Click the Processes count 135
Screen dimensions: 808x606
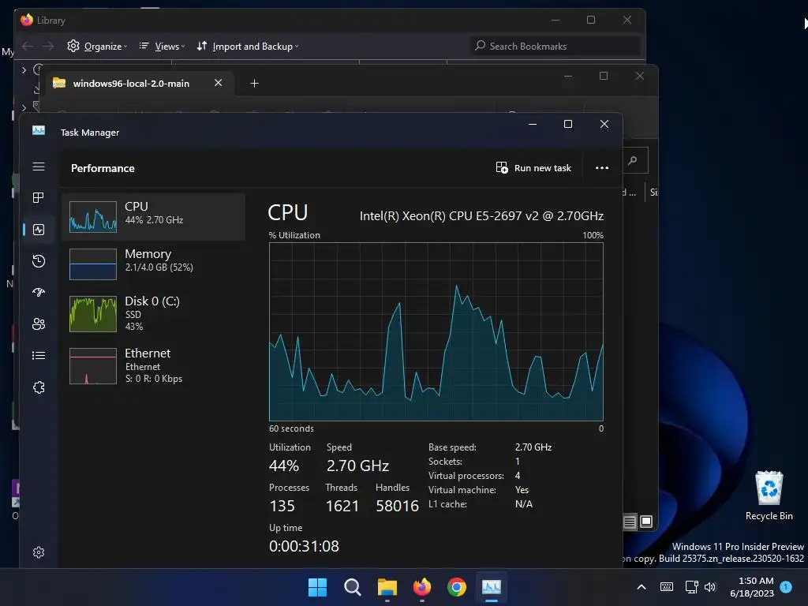282,506
